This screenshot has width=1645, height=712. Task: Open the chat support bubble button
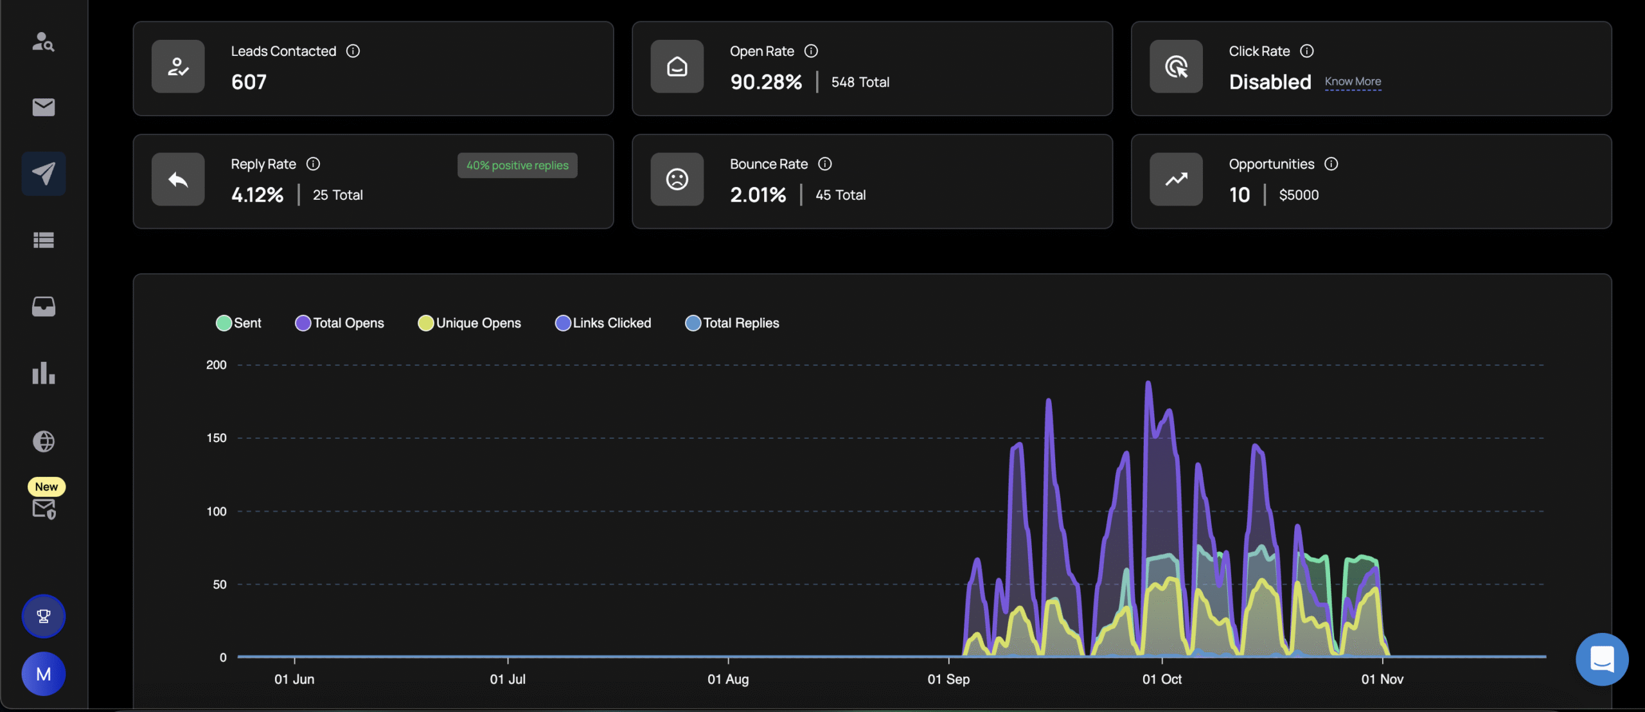pyautogui.click(x=1601, y=659)
